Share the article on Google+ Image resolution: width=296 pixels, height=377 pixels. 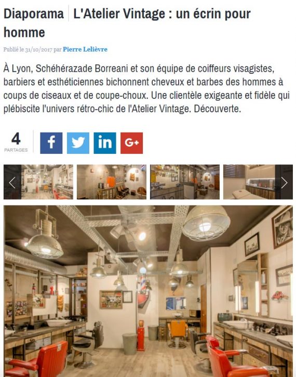[x=131, y=143]
